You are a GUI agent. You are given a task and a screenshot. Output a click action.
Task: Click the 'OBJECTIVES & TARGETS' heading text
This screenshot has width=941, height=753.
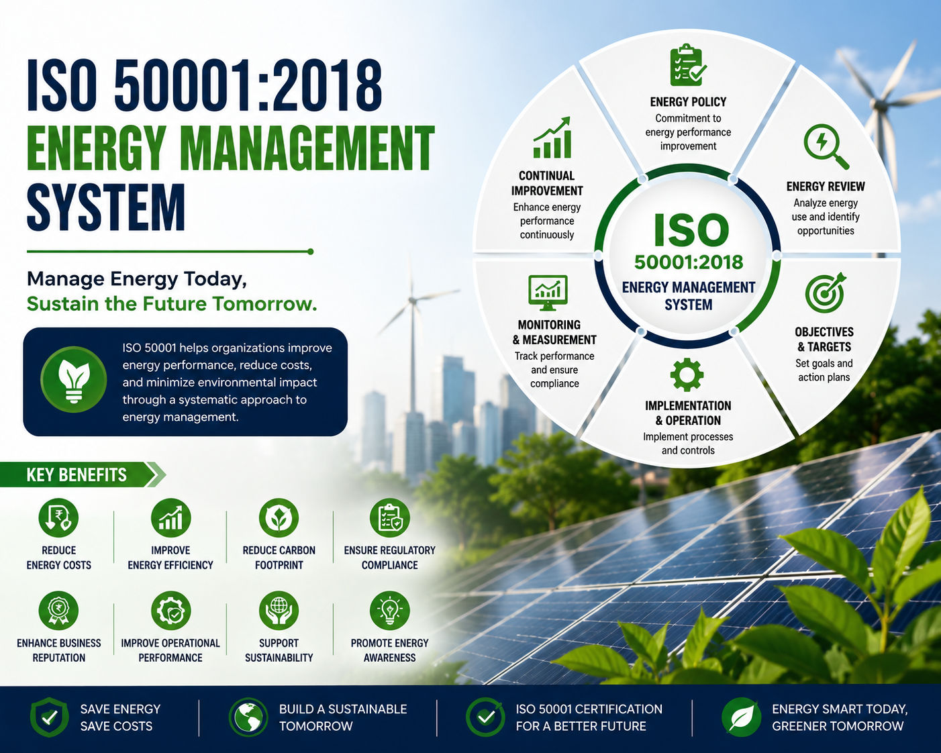coord(824,340)
